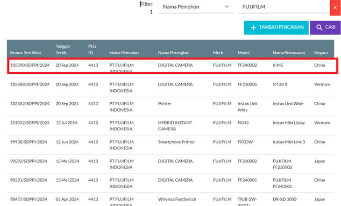Click the Nomor Sertifikat column header

(x=25, y=53)
